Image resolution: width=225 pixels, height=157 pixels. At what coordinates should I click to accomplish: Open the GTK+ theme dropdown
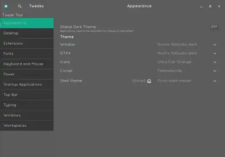click(x=187, y=53)
